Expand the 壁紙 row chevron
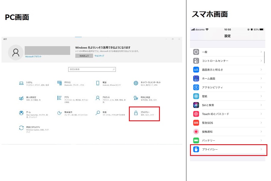Image resolution: width=271 pixels, height=181 pixels. click(x=261, y=96)
